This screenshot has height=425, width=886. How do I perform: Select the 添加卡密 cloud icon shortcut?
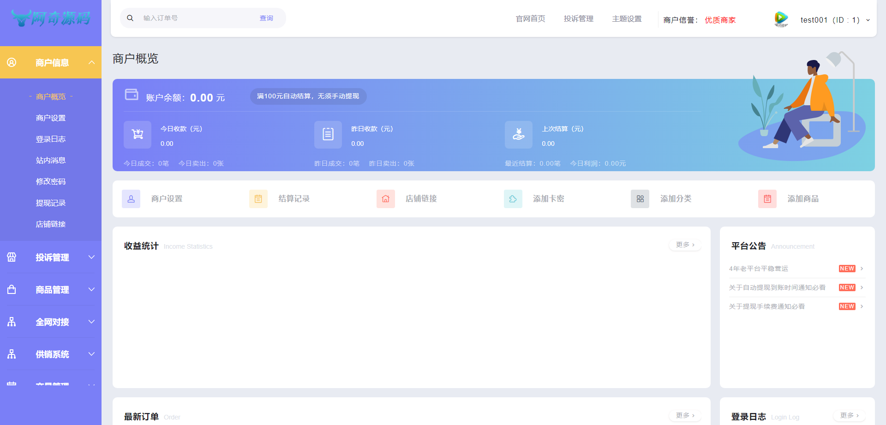513,198
